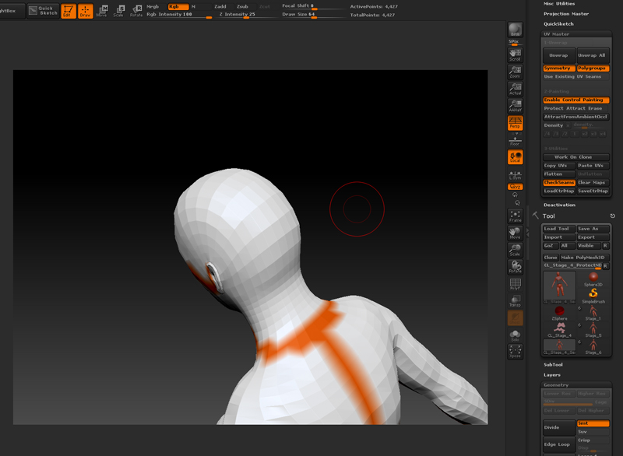Select the SimpleBrush tool icon
This screenshot has width=623, height=456.
(593, 293)
